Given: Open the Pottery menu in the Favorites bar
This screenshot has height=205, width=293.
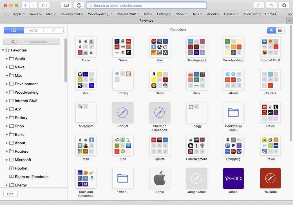Looking at the screenshot, I should (164, 14).
